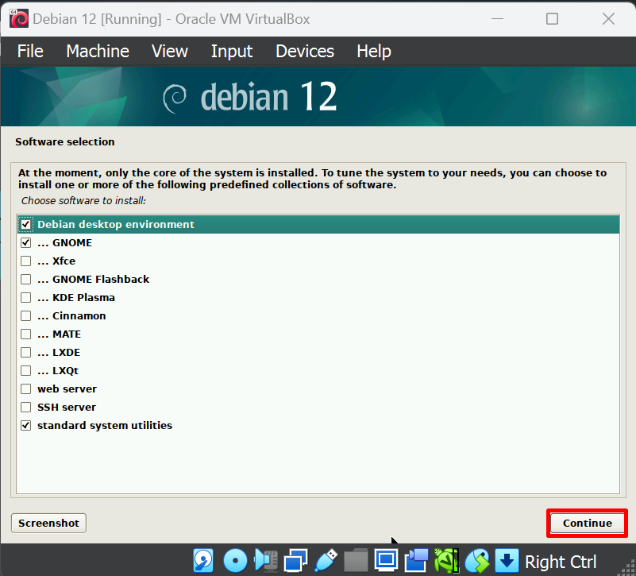636x576 pixels.
Task: Uncheck Debian desktop environment checkbox
Action: (26, 225)
